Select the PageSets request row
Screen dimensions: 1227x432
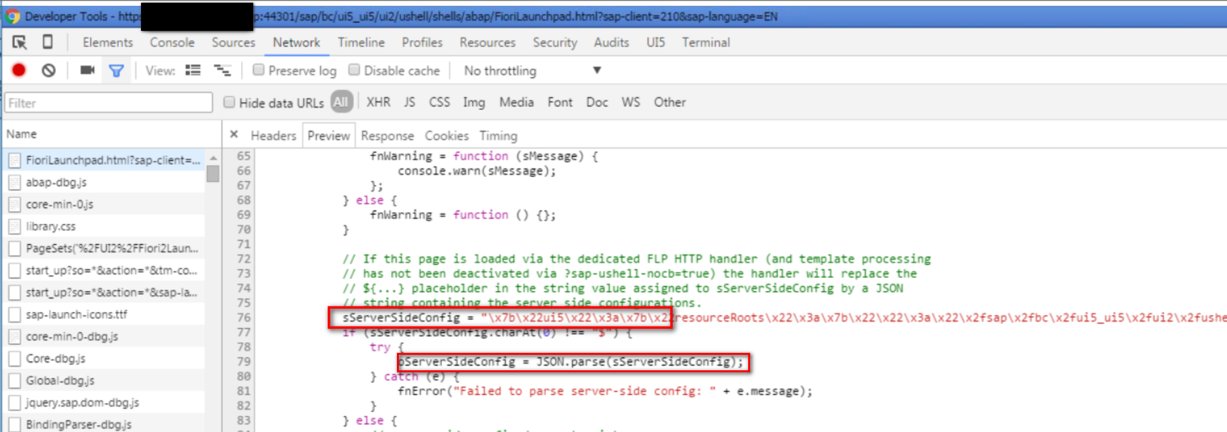[105, 248]
